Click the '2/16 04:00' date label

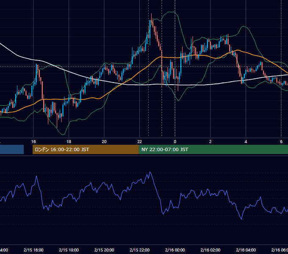[x=246, y=250]
